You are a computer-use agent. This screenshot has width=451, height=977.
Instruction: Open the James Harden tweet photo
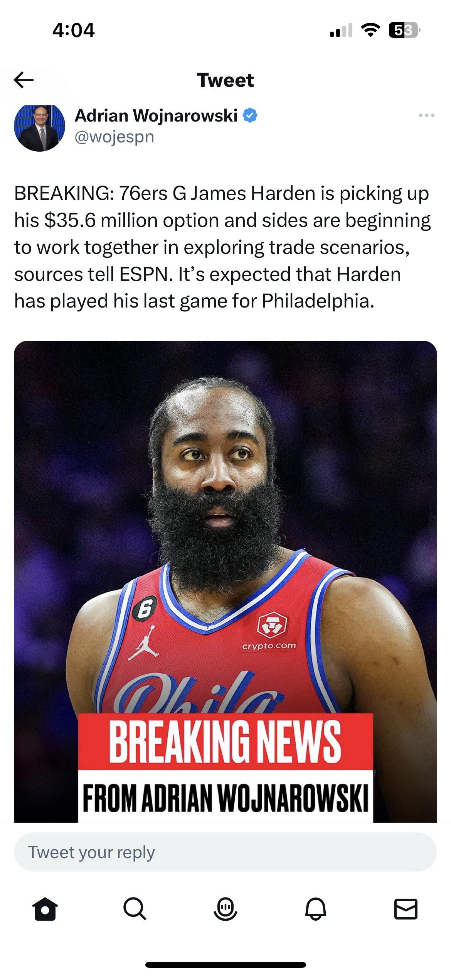tap(225, 581)
